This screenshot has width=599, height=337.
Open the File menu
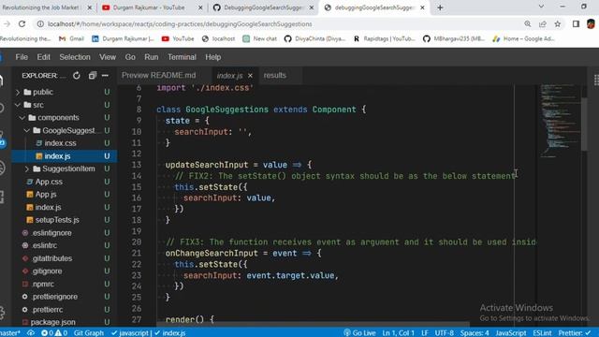22,57
